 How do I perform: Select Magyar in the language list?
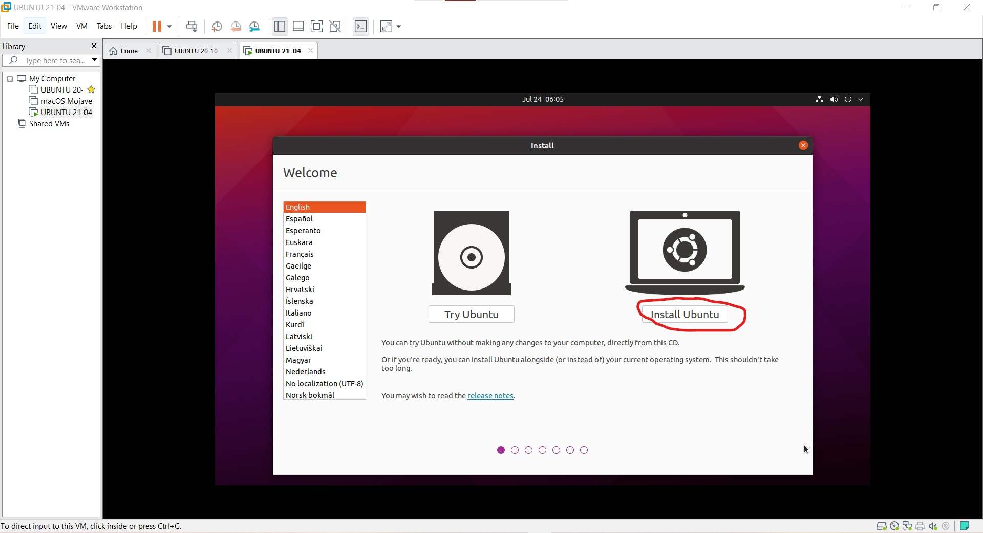point(324,360)
